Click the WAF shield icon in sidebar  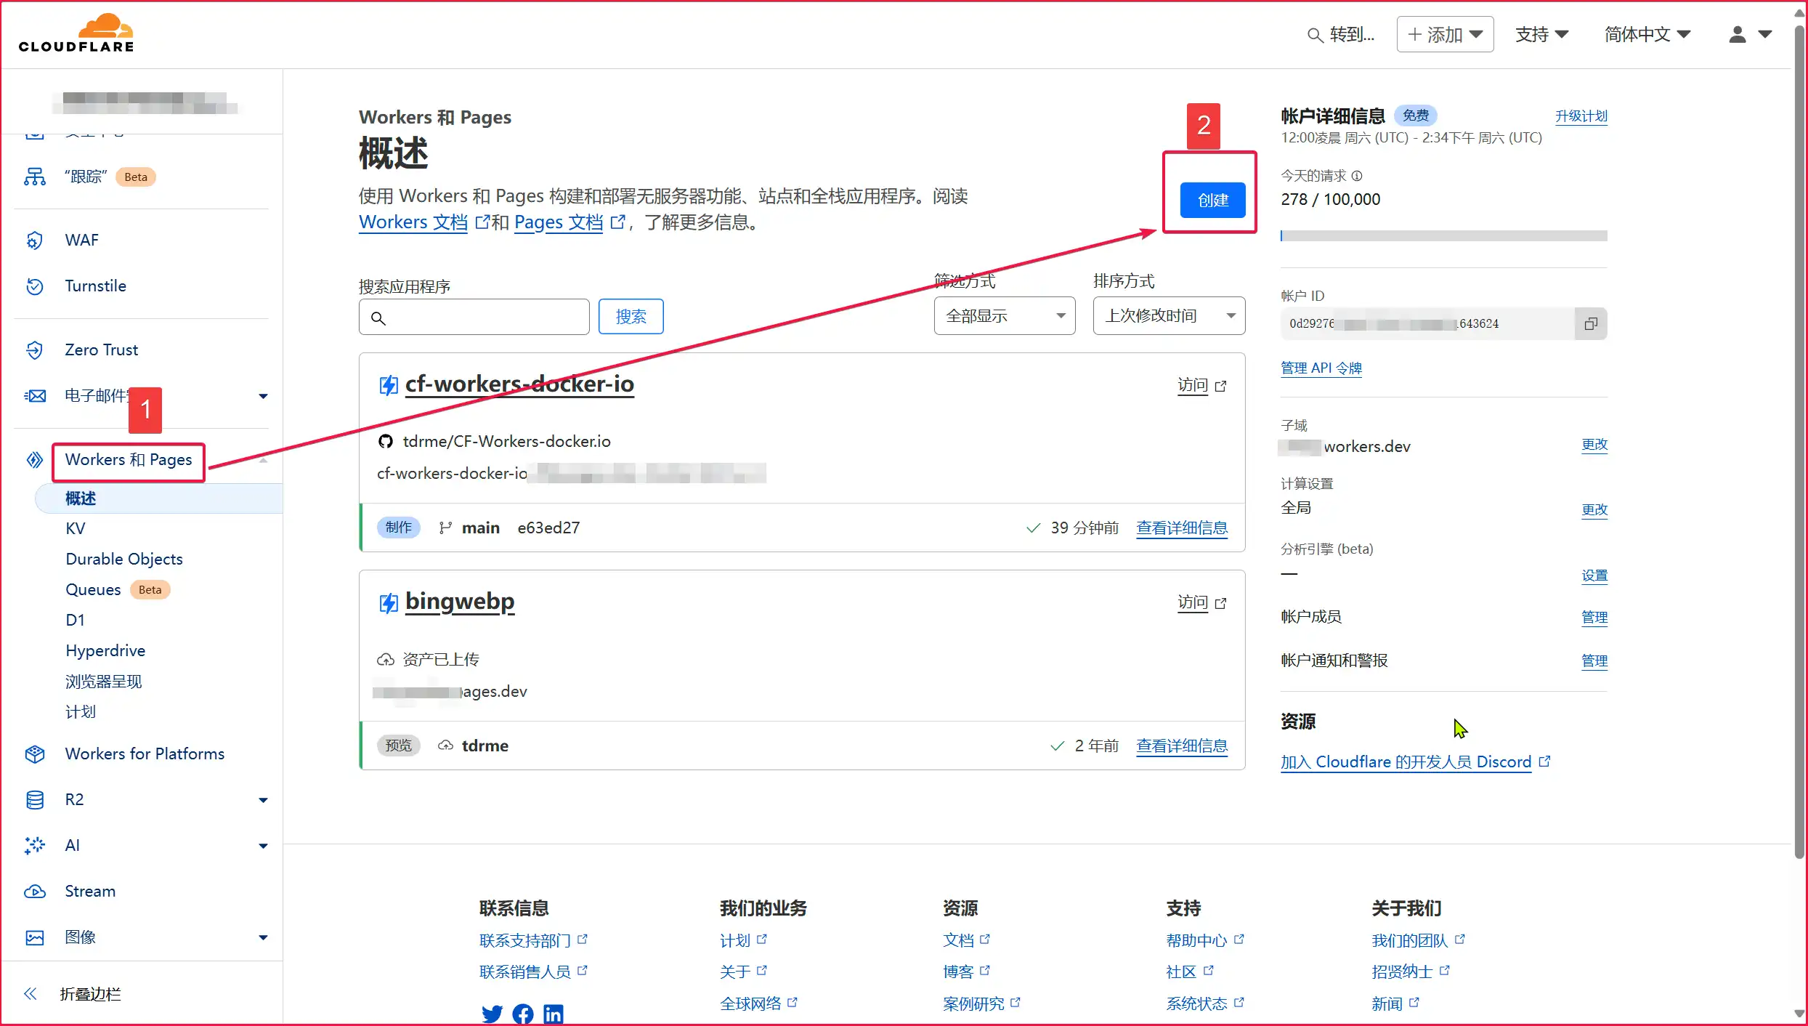tap(35, 241)
